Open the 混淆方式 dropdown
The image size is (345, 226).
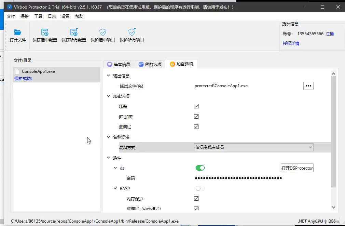pos(254,147)
